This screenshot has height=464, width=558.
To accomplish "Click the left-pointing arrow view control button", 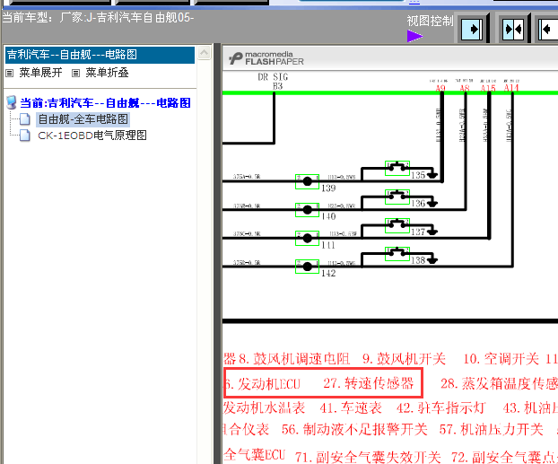I will 548,29.
